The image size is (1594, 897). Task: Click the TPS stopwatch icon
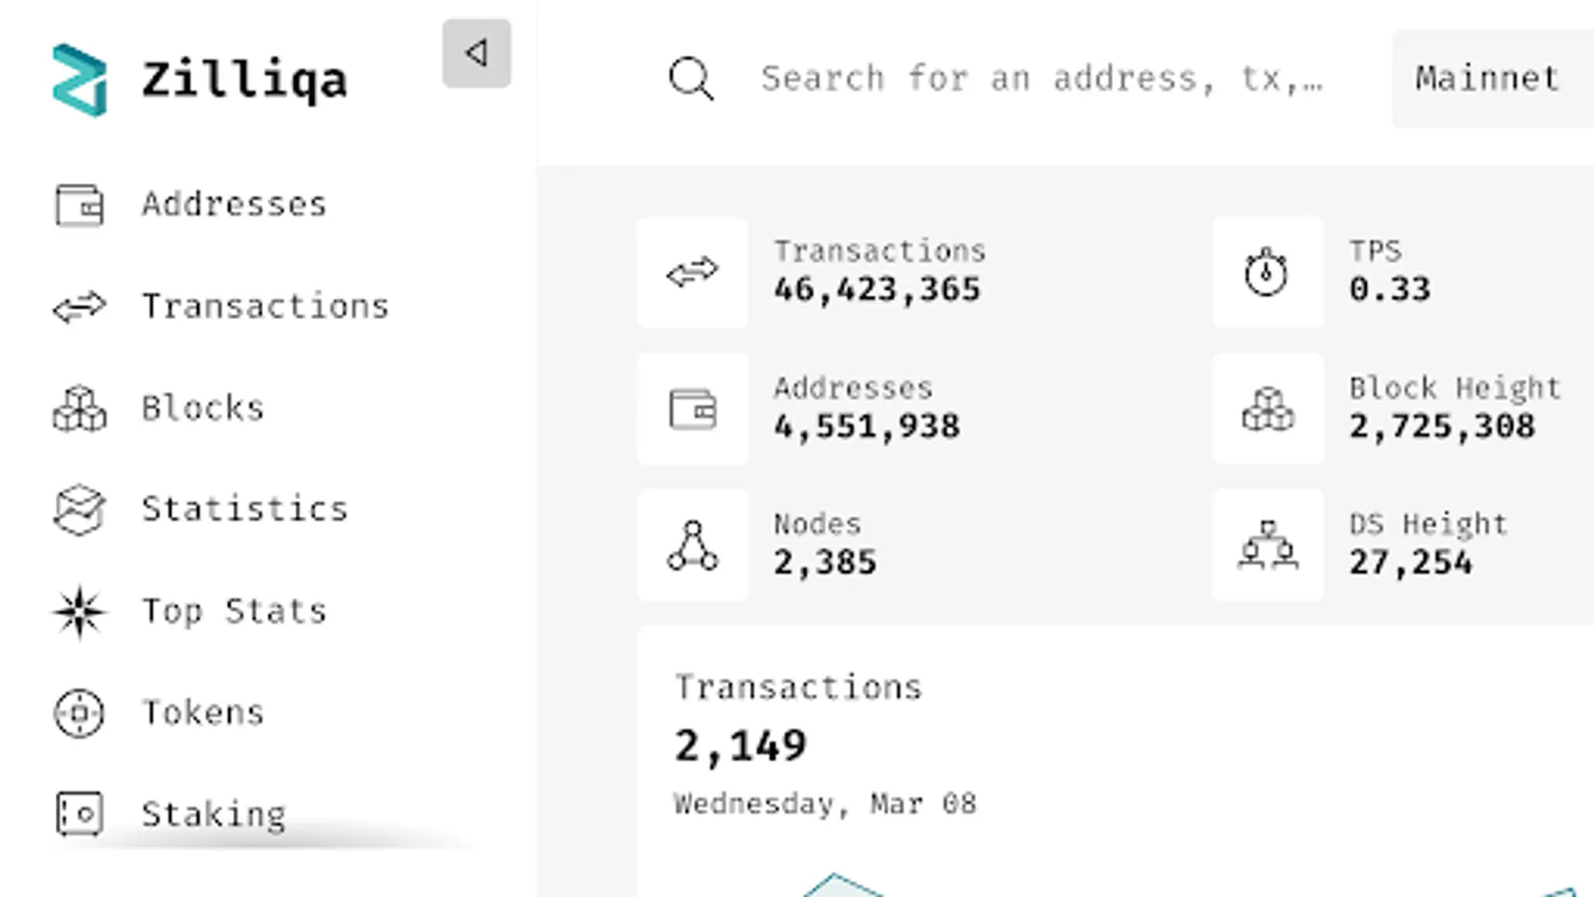[1267, 272]
